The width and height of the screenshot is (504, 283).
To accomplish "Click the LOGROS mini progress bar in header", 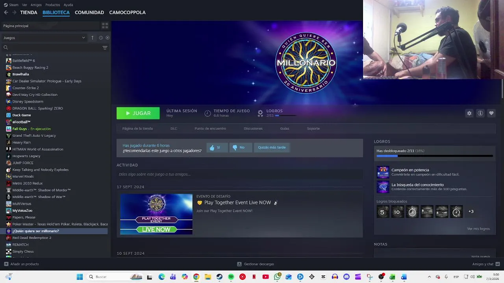I will click(285, 116).
